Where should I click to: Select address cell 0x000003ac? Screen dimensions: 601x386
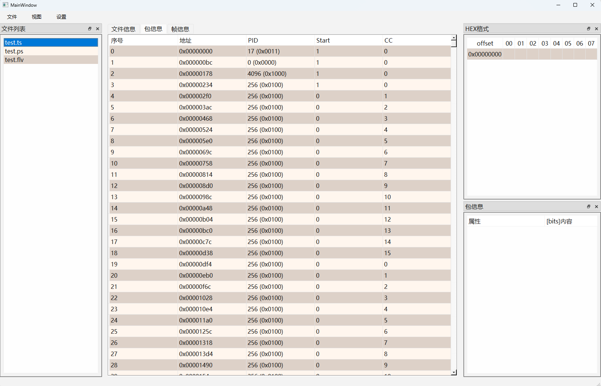point(212,107)
